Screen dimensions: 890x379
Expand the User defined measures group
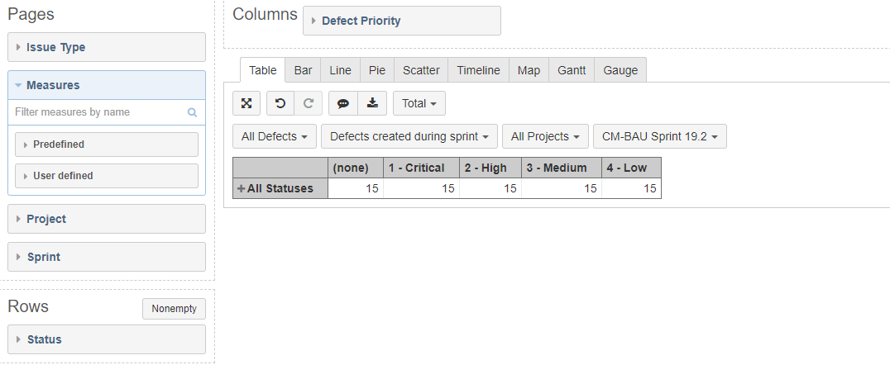tap(107, 176)
